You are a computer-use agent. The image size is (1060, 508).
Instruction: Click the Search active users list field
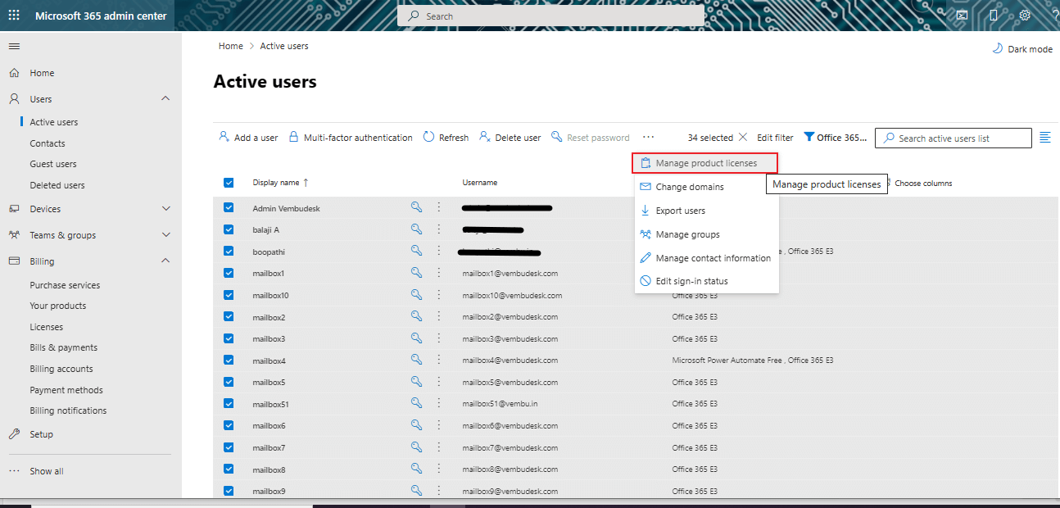[x=954, y=138]
